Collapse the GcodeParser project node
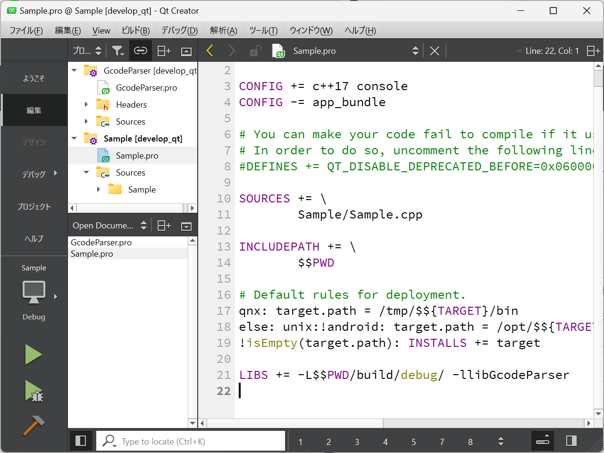This screenshot has height=453, width=604. (75, 70)
